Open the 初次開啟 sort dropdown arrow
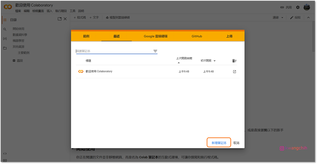317x164 pixels. (x=214, y=61)
